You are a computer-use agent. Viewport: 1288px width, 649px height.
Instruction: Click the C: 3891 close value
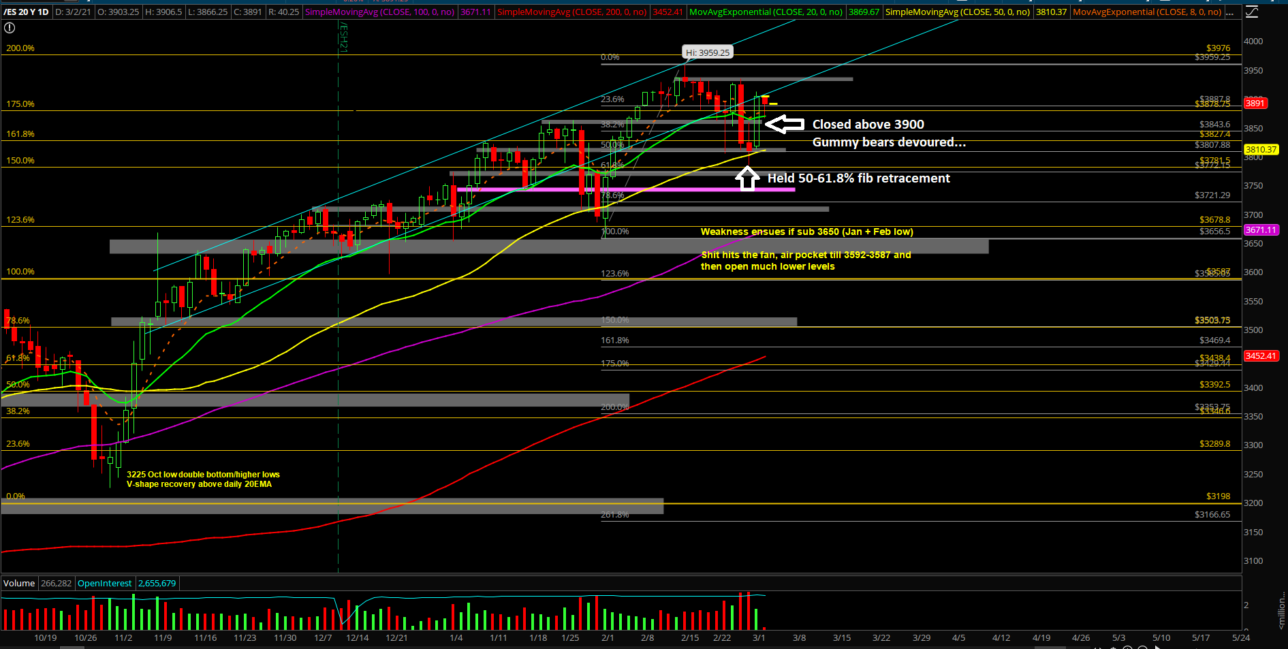tap(247, 12)
